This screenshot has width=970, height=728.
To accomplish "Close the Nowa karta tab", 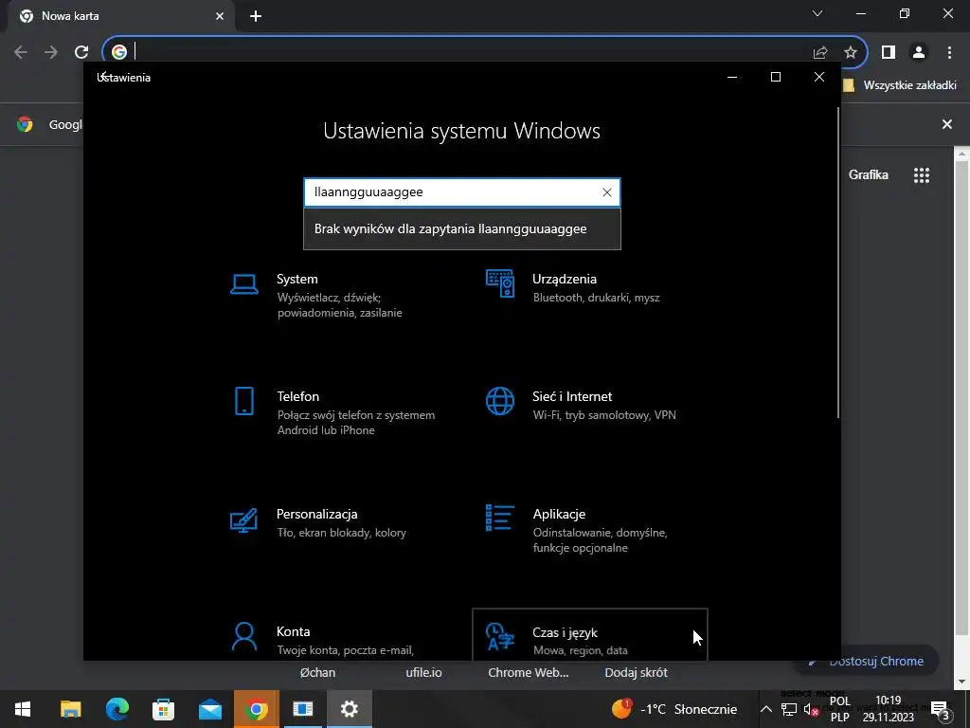I will point(220,16).
